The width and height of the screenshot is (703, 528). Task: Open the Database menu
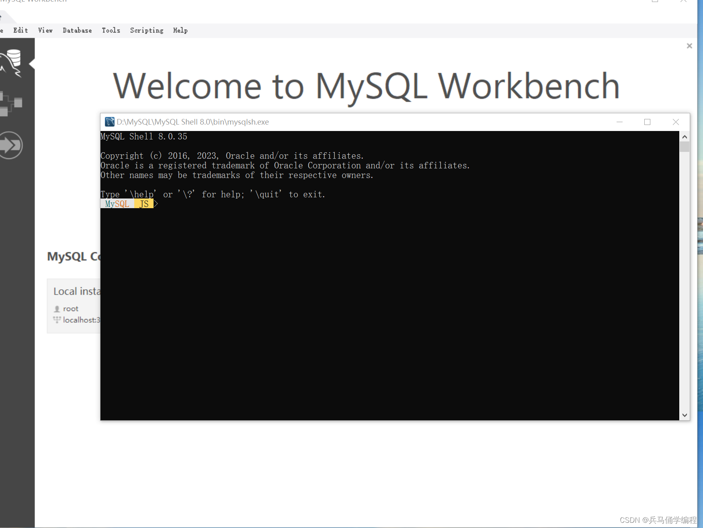click(x=77, y=31)
